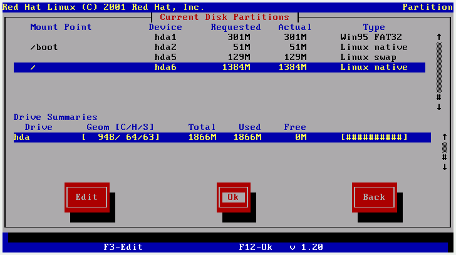Click the Requested column header
This screenshot has height=255, width=456.
coord(236,27)
